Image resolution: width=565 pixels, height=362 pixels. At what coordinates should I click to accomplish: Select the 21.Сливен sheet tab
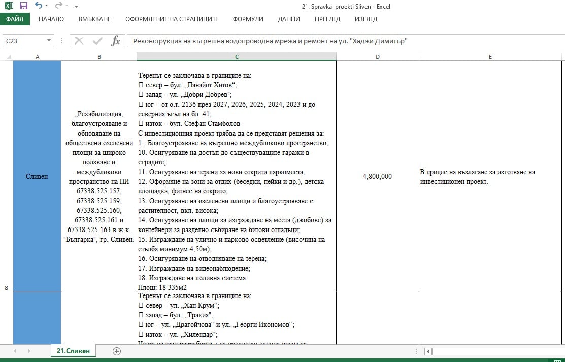(73, 351)
